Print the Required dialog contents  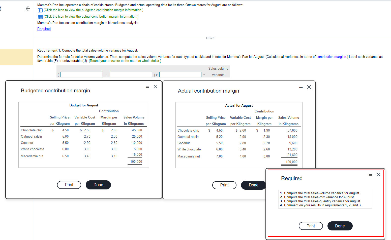tap(311, 226)
